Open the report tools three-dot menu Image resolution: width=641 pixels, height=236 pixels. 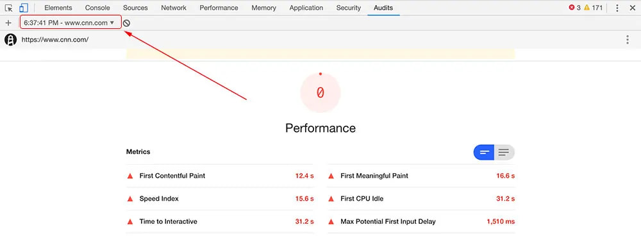[628, 40]
